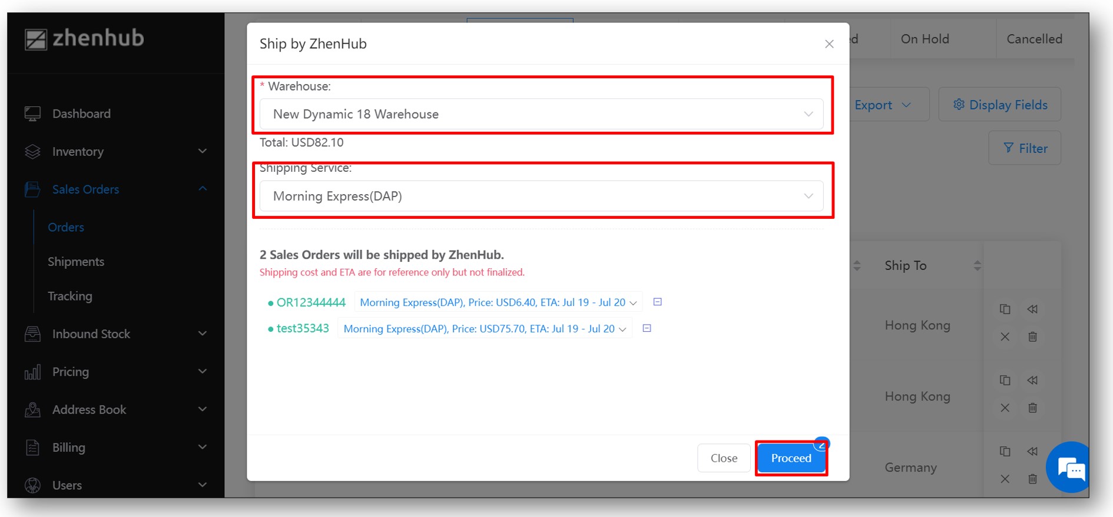Open the Export dropdown button
This screenshot has width=1113, height=517.
882,105
